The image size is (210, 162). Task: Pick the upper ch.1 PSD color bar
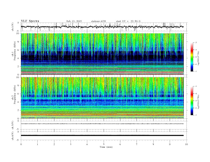tap(192, 57)
